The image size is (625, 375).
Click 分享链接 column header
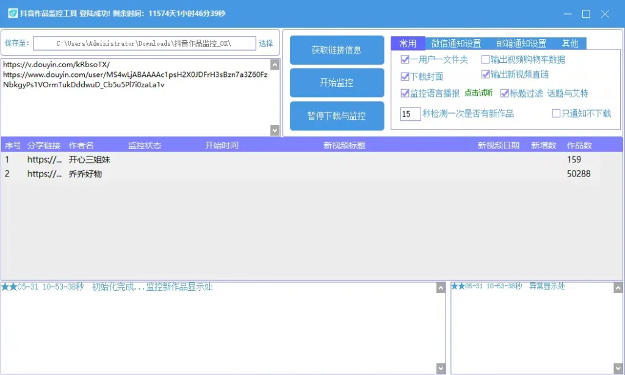44,145
